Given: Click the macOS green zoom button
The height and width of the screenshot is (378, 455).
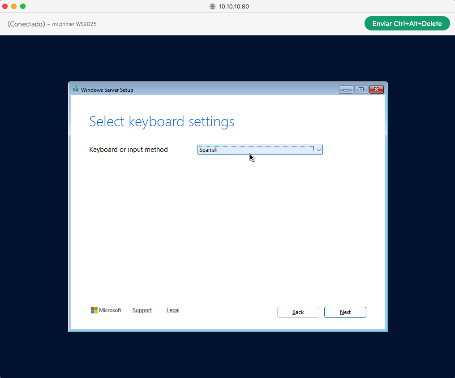Looking at the screenshot, I should coord(22,6).
